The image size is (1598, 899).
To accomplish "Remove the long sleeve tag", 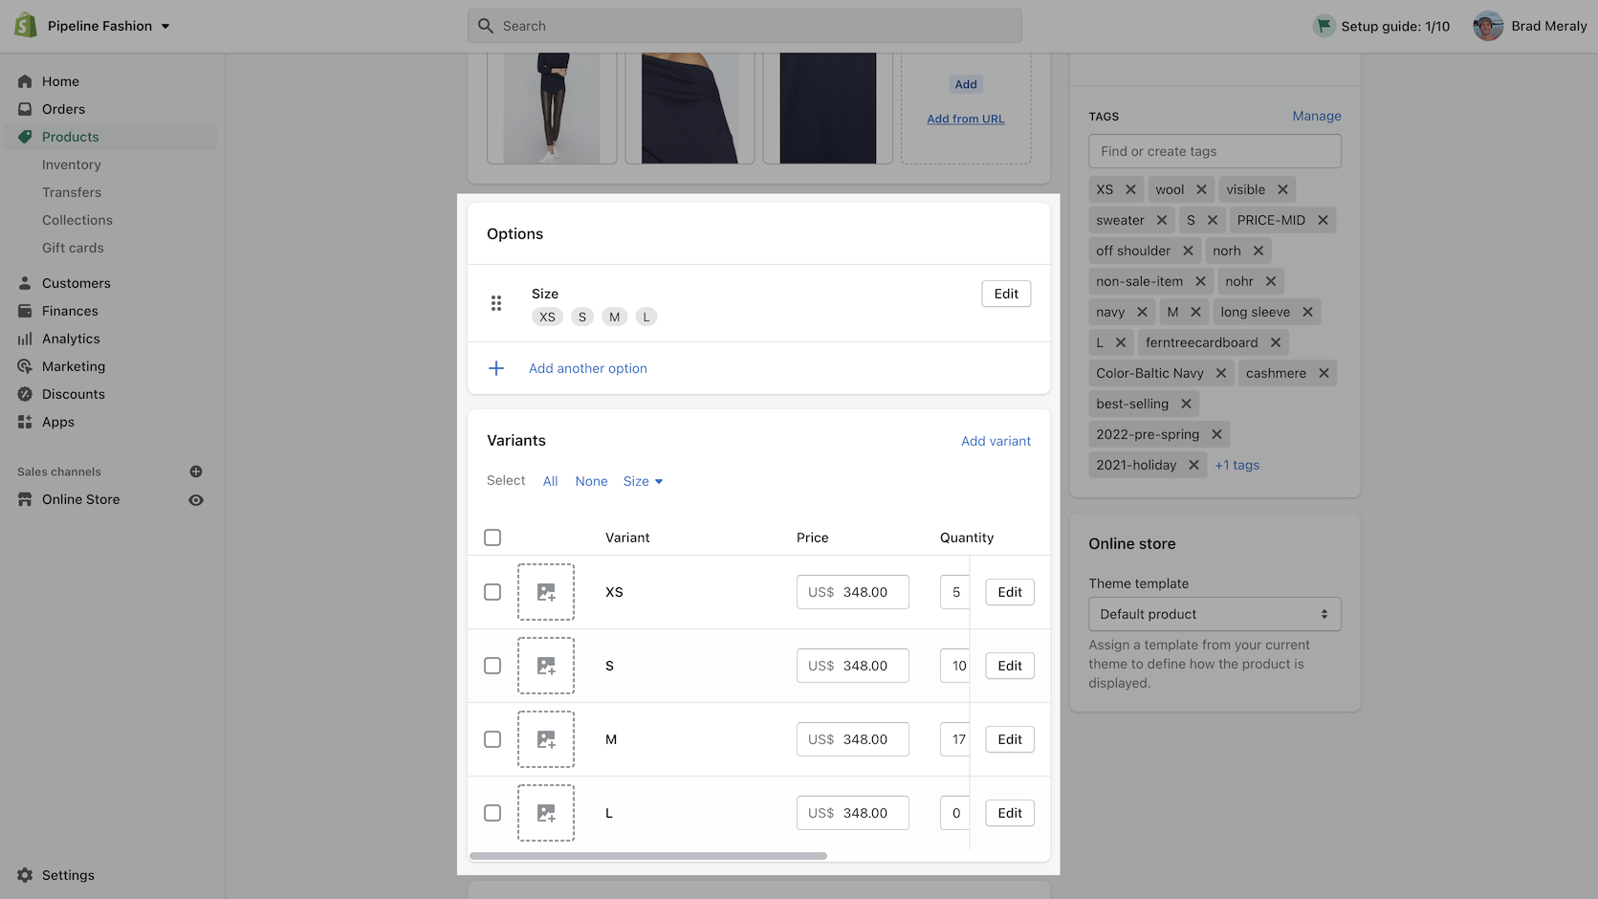I will (1307, 312).
